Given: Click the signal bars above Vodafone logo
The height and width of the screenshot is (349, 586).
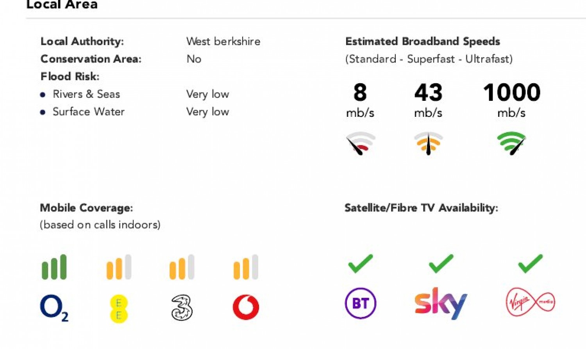Looking at the screenshot, I should click(246, 267).
